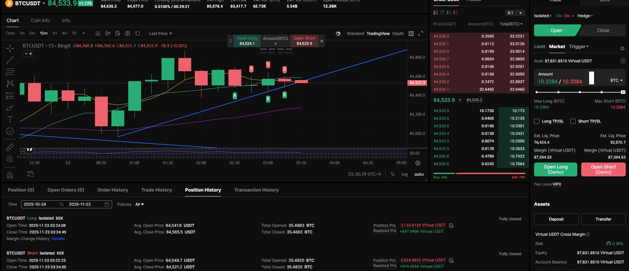The width and height of the screenshot is (629, 271).
Task: Open the Isolated margin mode selector
Action: [x=543, y=16]
